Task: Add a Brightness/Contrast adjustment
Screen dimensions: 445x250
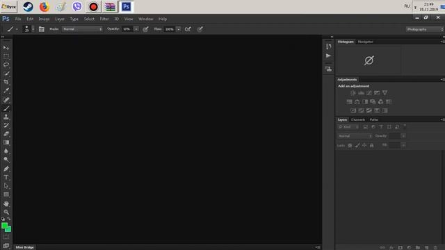Action: [353, 93]
